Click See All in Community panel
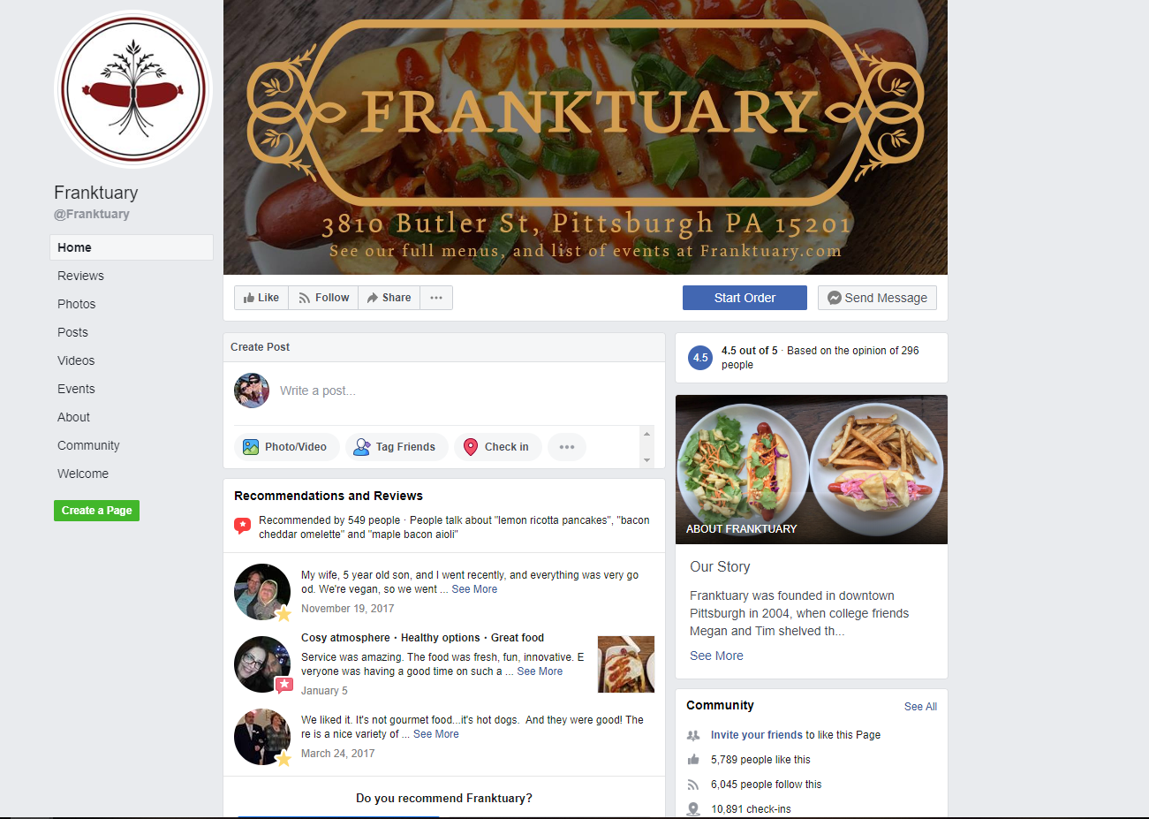This screenshot has width=1149, height=819. (x=920, y=707)
